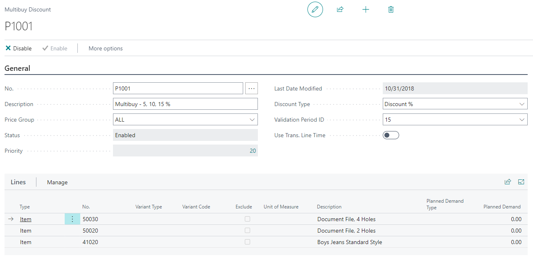Click the trash can delete icon
533x258 pixels.
(391, 9)
